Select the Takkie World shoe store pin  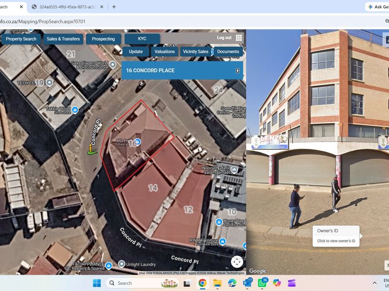coord(75,110)
